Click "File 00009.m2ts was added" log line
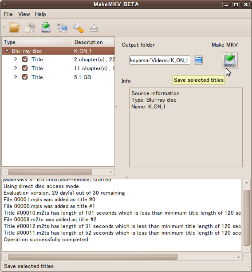 point(50,220)
